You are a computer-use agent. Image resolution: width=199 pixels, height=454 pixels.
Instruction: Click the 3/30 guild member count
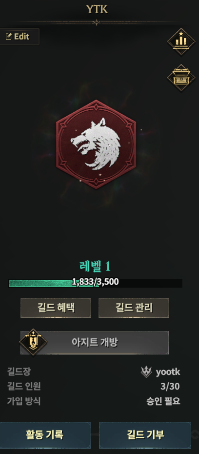pyautogui.click(x=170, y=386)
